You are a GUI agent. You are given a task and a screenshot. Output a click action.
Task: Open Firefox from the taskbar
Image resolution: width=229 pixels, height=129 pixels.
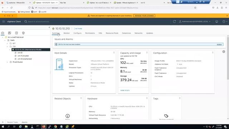[x=44, y=126]
